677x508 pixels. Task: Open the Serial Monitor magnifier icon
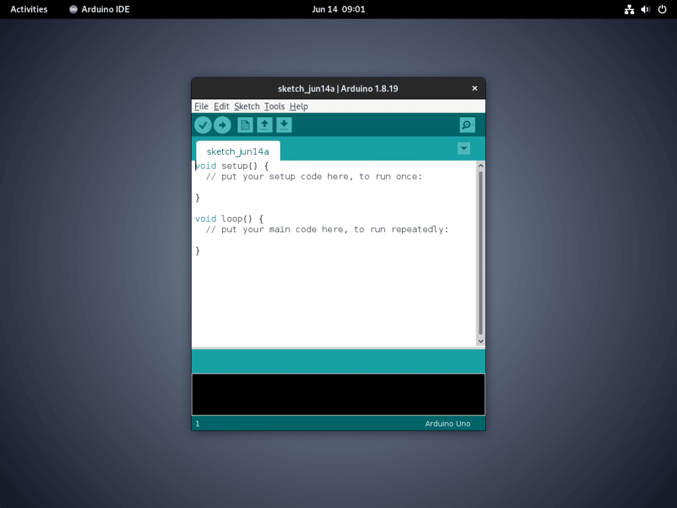point(467,124)
